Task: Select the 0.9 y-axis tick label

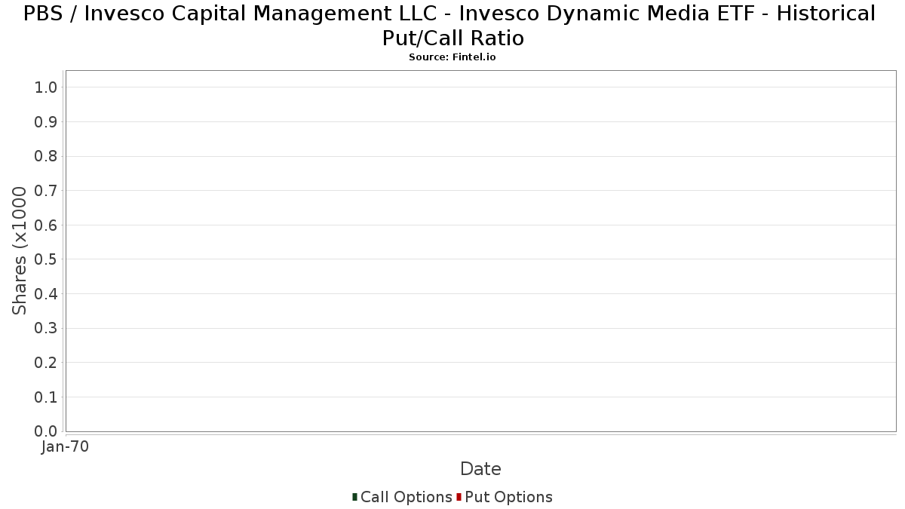Action: [x=46, y=122]
